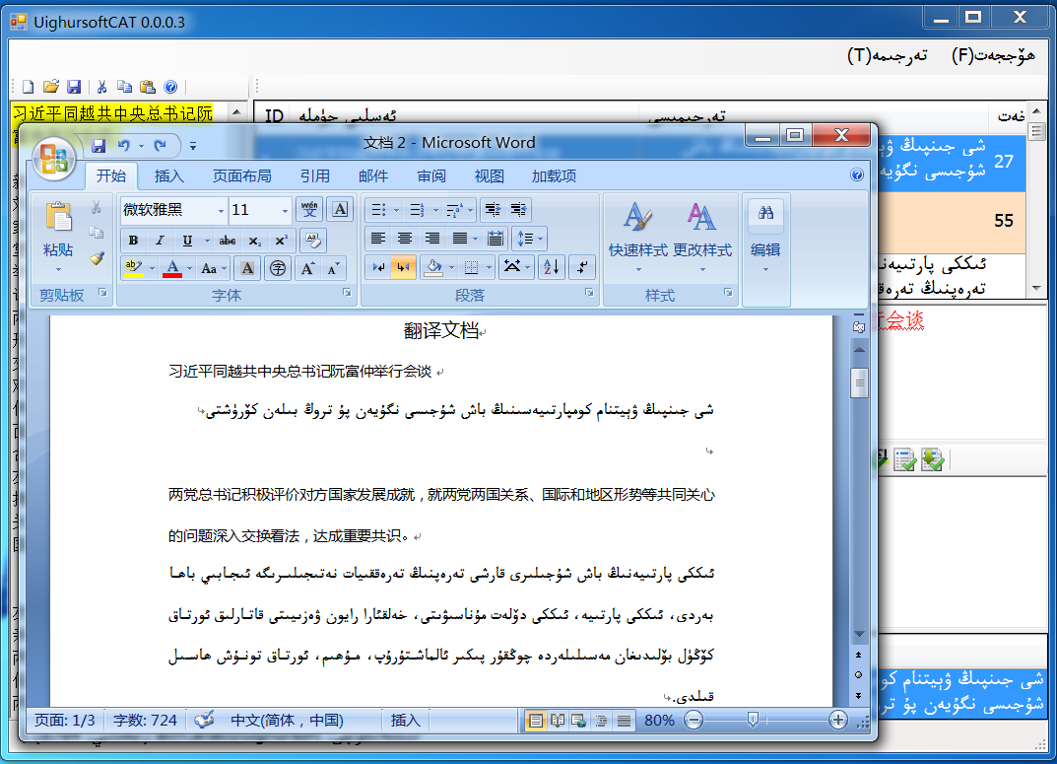This screenshot has width=1057, height=764.
Task: Click the 快速样式 button
Action: (637, 236)
